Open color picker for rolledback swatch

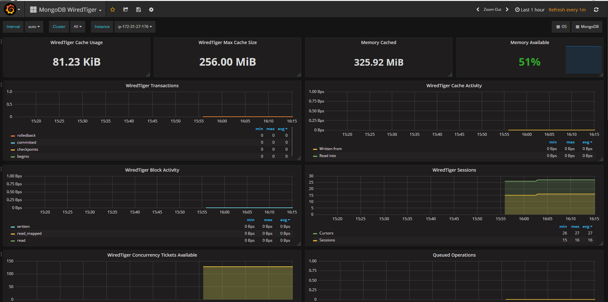click(13, 136)
